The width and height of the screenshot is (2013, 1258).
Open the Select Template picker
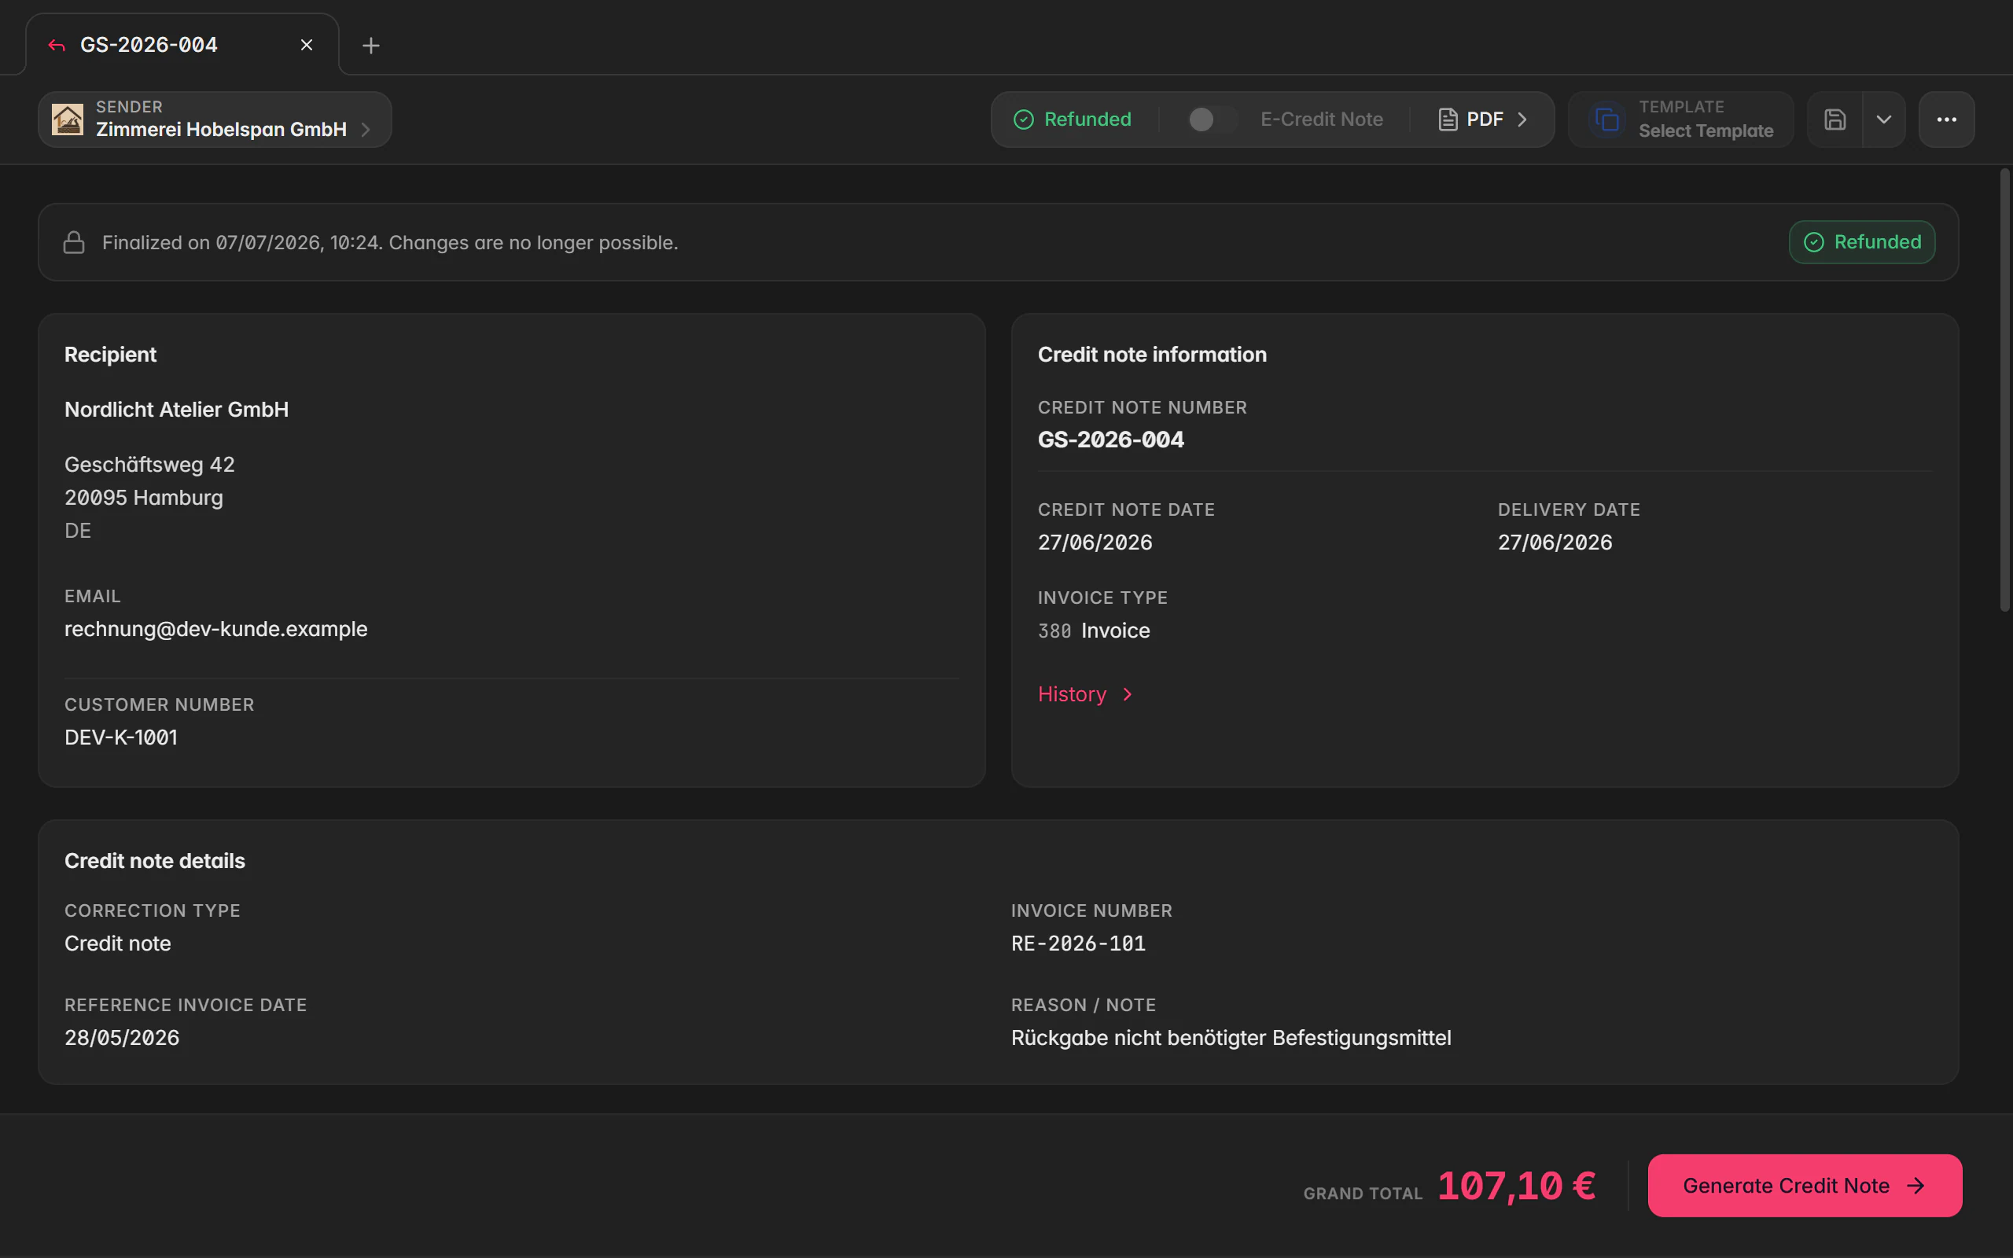point(1681,120)
